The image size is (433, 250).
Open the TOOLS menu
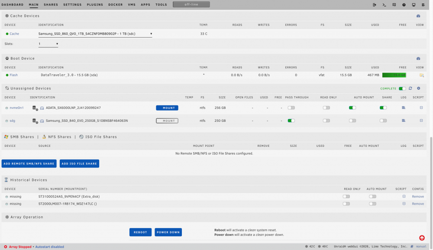point(161,5)
